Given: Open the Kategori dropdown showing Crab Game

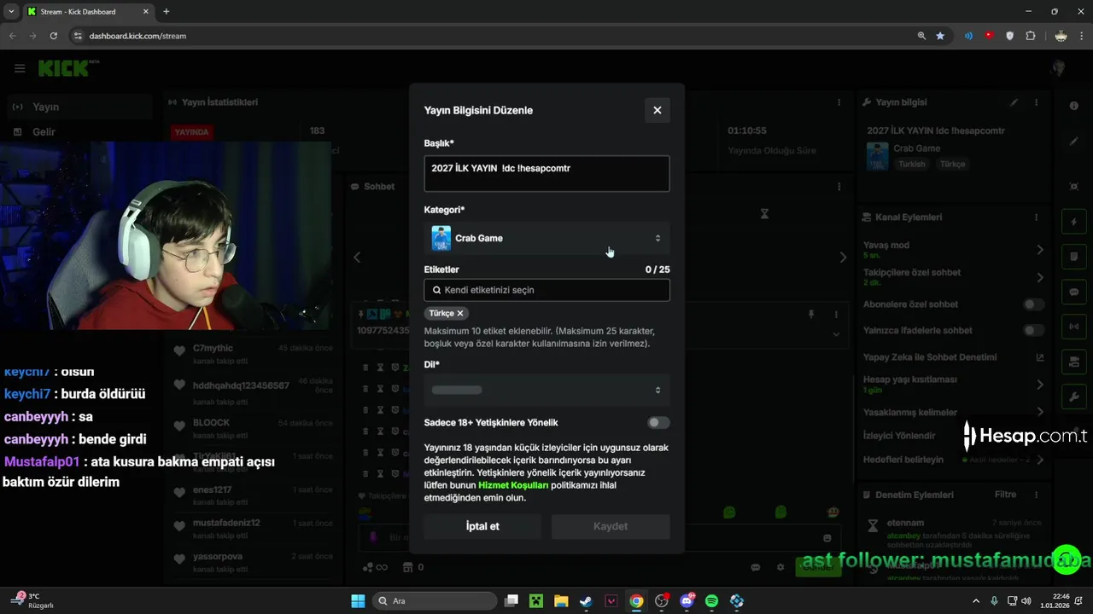Looking at the screenshot, I should coord(546,238).
